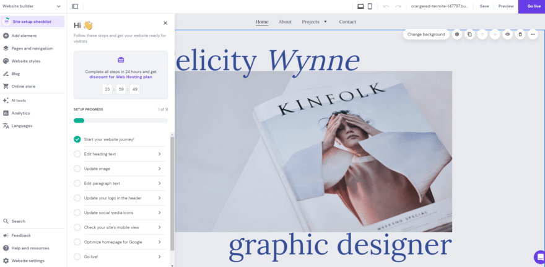This screenshot has width=545, height=267.
Task: Toggle the sidebar panel icon
Action: coord(75,6)
